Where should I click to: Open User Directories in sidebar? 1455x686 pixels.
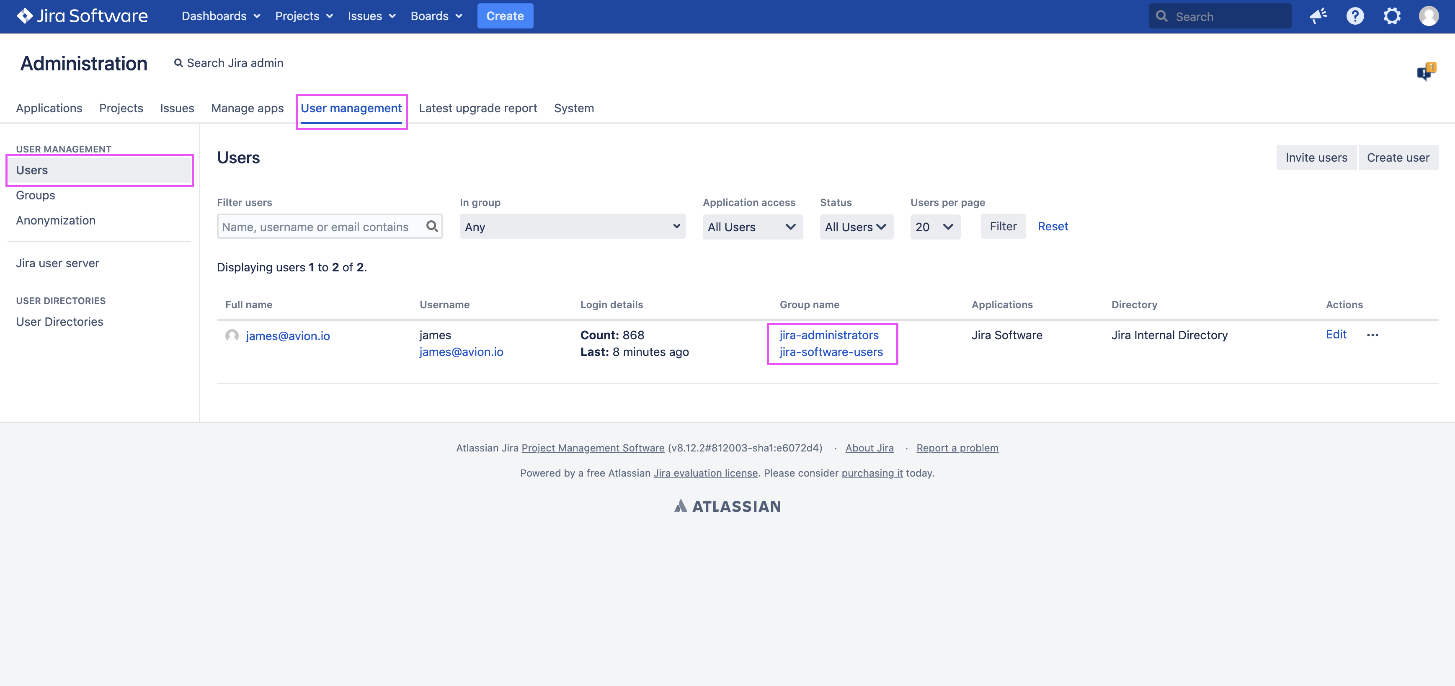point(60,322)
